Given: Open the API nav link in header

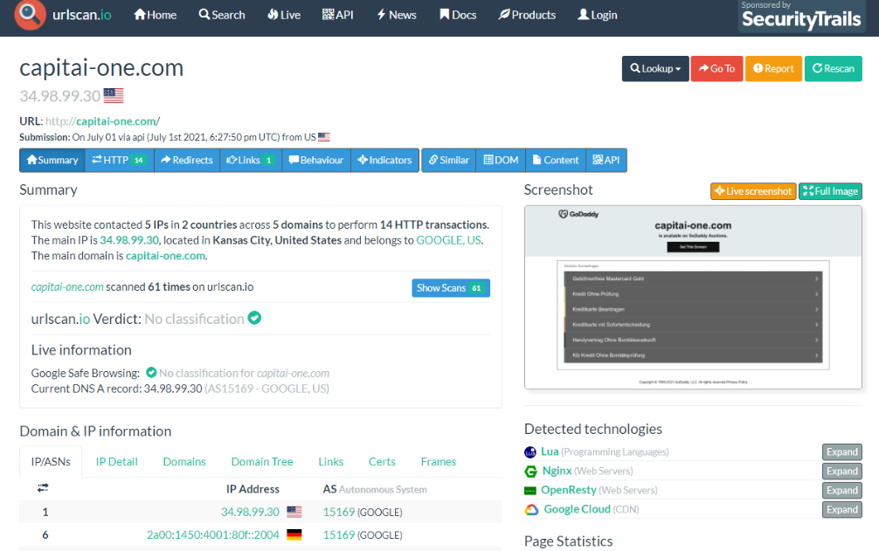Looking at the screenshot, I should [338, 15].
